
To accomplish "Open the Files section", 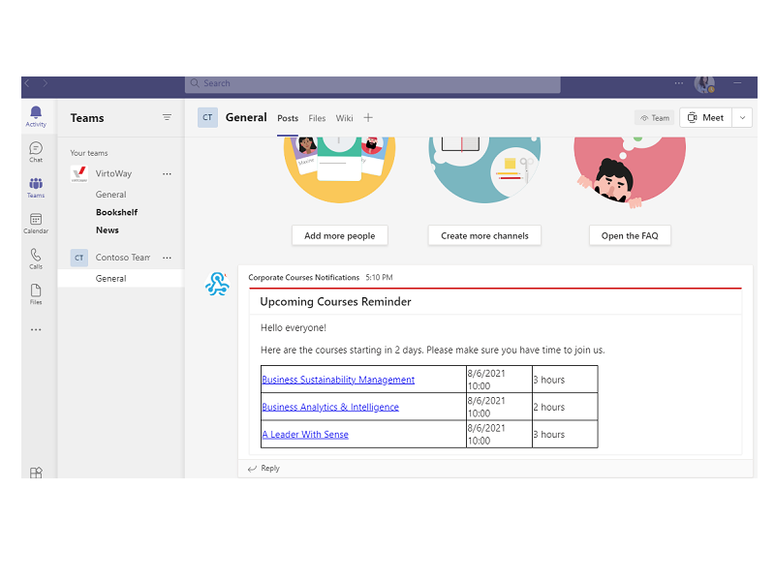I will click(x=36, y=295).
